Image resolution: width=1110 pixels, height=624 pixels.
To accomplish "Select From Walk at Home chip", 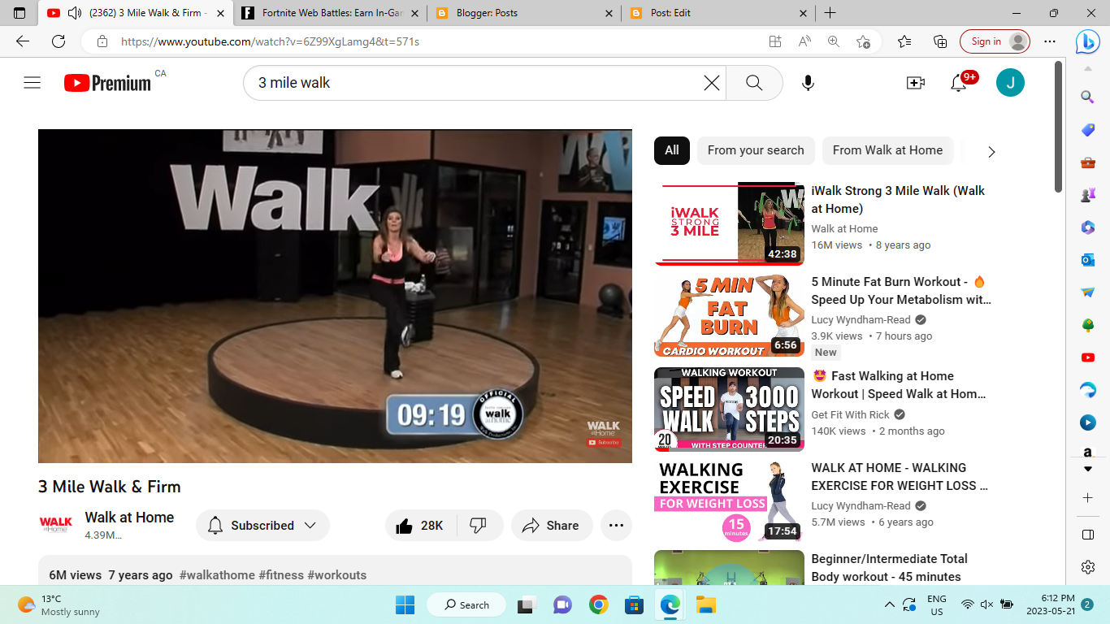I will click(887, 150).
